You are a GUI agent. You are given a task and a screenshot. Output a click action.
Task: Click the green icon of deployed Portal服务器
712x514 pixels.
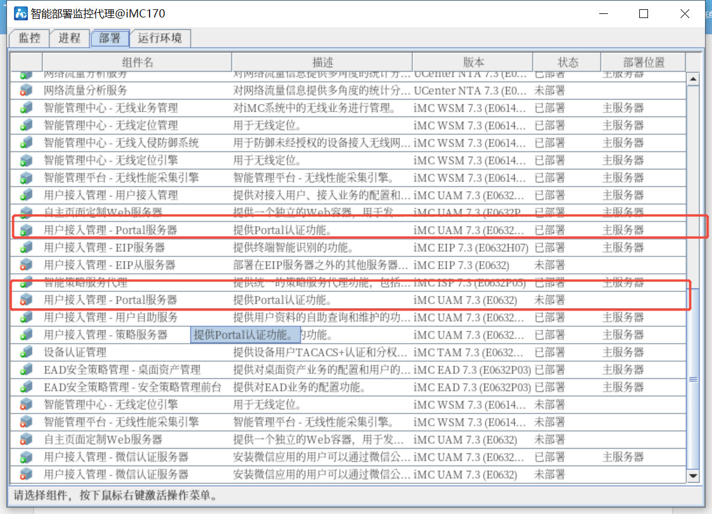tap(26, 230)
